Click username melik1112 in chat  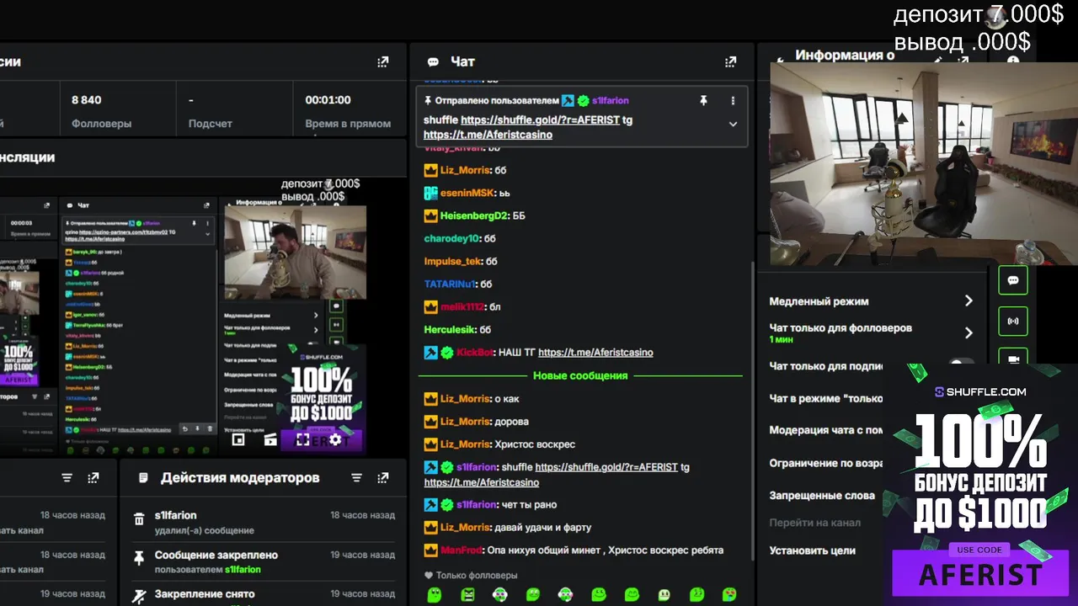(462, 307)
